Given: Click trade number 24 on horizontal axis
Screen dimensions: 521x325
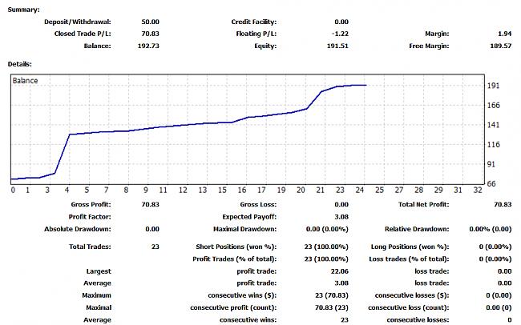Looking at the screenshot, I should click(360, 191).
